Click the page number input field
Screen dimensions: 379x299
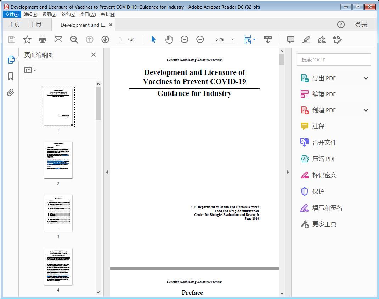(x=120, y=39)
